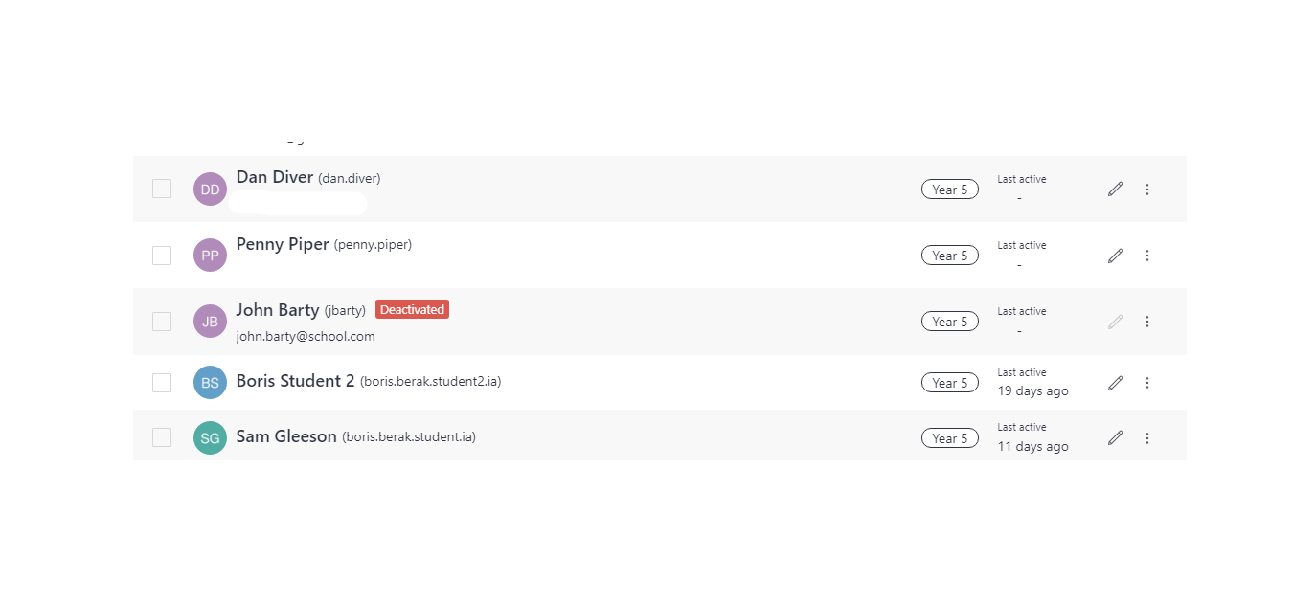Viewport: 1293px width, 602px height.
Task: Expand kebab menu for Sam Gleeson
Action: tap(1147, 438)
